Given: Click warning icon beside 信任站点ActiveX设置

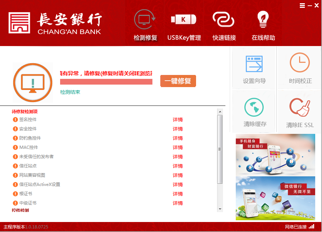Looking at the screenshot, I should click(15, 185).
